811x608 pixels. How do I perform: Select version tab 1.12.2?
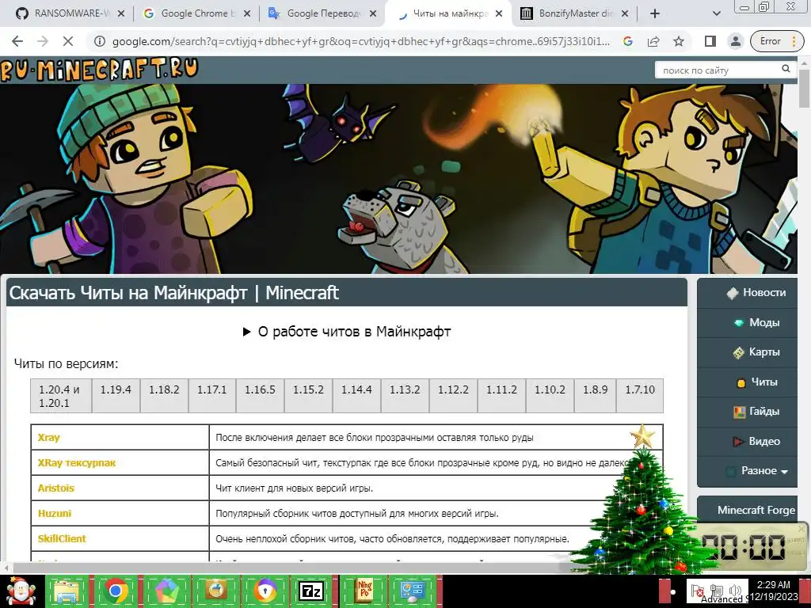click(x=454, y=396)
